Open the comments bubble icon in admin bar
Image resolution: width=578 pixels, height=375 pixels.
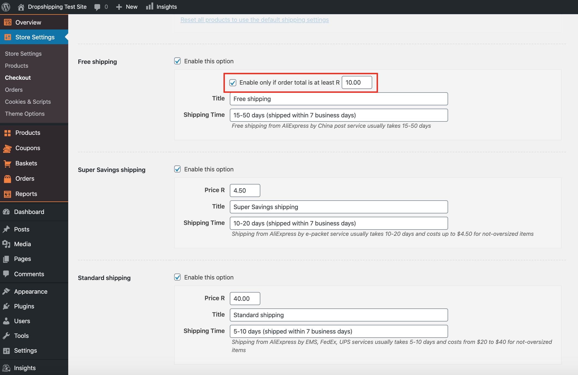coord(97,7)
